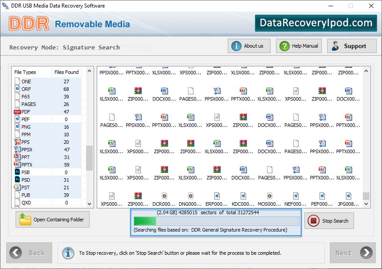Select the MOS000 recovered file icon
382x269 pixels.
270,196
